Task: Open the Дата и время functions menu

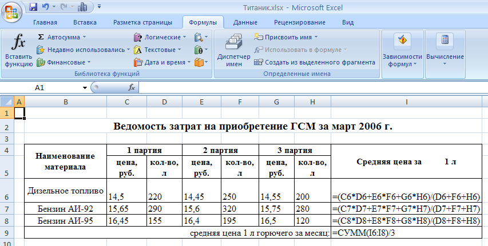Action: pos(162,62)
